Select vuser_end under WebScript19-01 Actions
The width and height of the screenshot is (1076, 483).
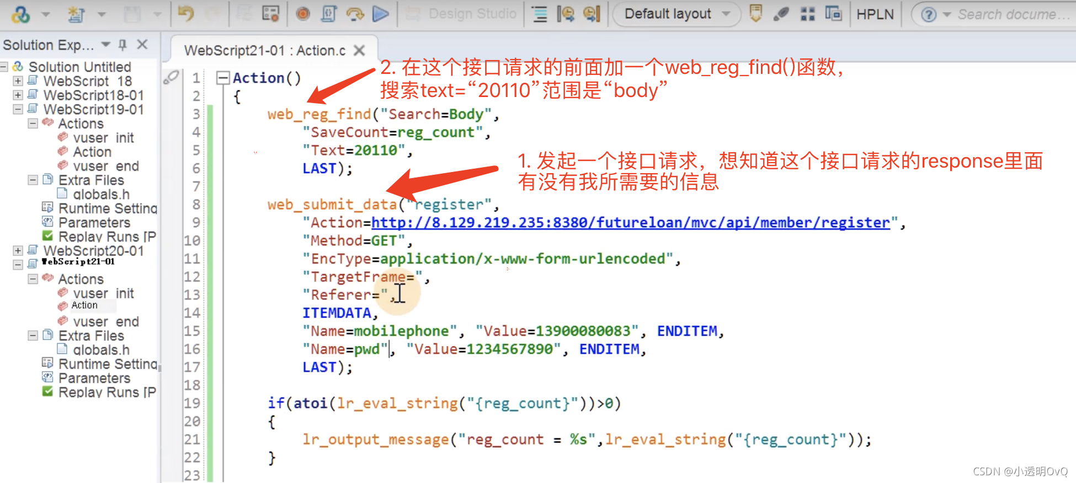click(106, 166)
